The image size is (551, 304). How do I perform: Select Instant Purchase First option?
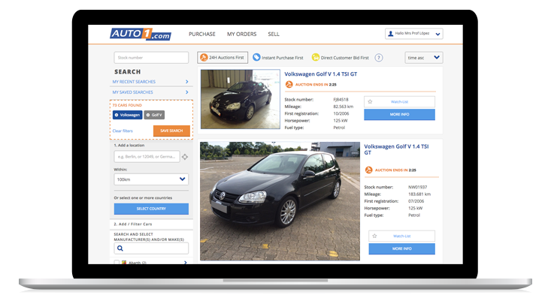pyautogui.click(x=278, y=58)
